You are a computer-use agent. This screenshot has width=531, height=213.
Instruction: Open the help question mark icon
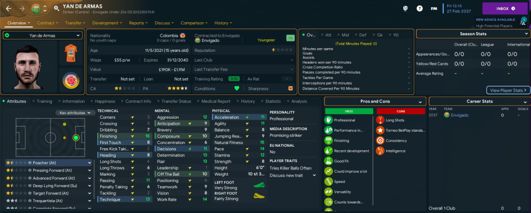point(419,9)
